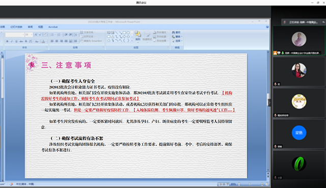Collapse the participant video side panel
Screen dimensions: 326x188
pos(269,103)
